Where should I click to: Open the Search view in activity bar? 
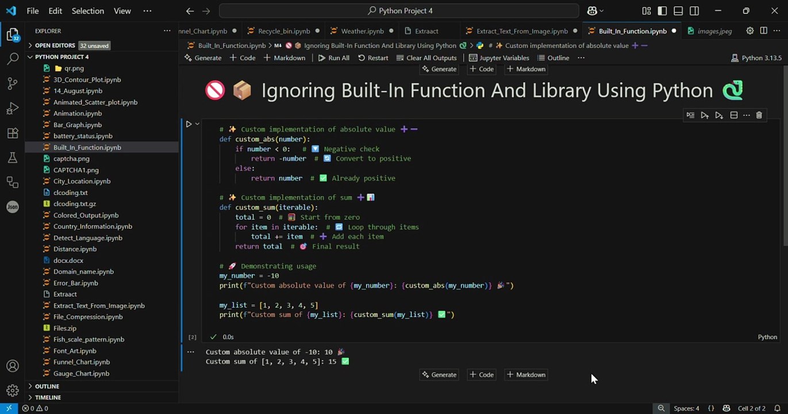click(x=13, y=59)
